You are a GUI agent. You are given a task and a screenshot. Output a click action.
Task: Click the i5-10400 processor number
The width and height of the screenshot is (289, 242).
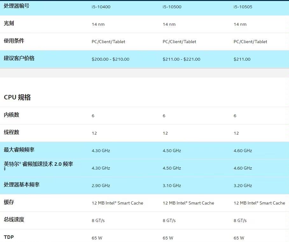[x=101, y=7]
